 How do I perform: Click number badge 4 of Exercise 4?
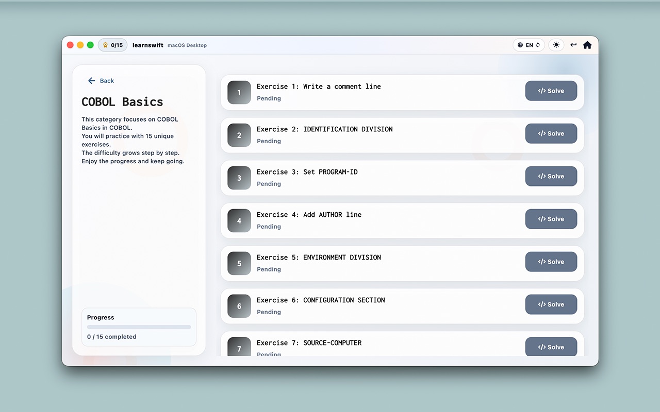(x=239, y=221)
